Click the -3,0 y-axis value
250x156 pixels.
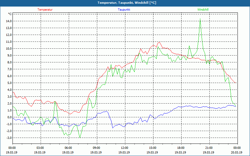pos(9,138)
